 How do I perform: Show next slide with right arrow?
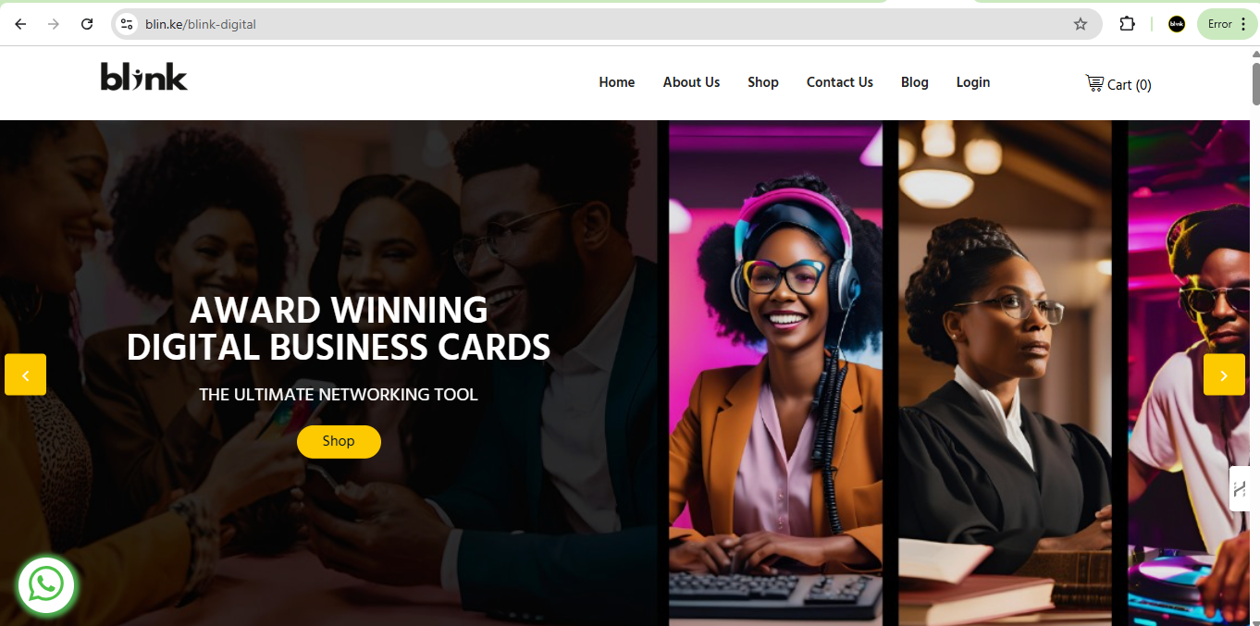click(1224, 374)
